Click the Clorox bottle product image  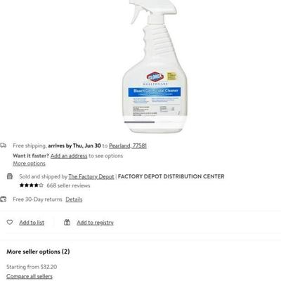coord(155,67)
